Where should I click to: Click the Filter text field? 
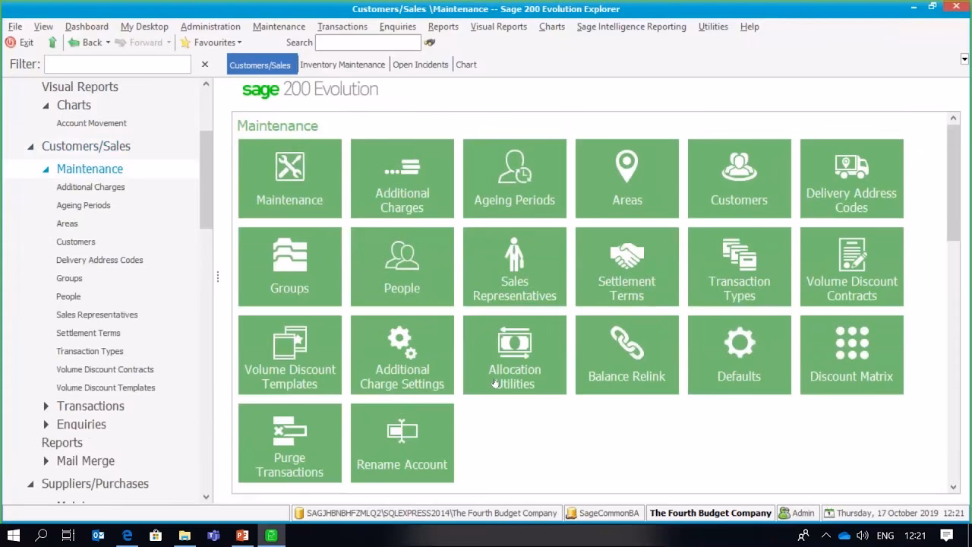pyautogui.click(x=118, y=65)
